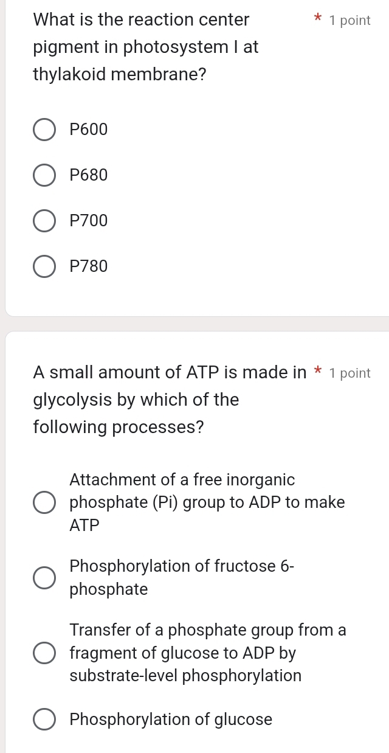Select the P780 radio button

(44, 266)
